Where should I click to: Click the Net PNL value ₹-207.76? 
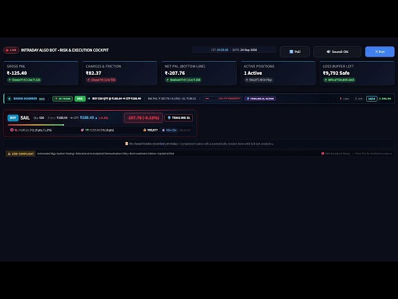tap(175, 73)
